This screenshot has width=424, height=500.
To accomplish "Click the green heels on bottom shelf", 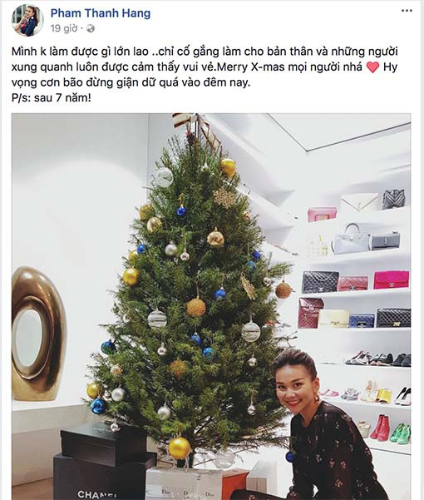I will click(401, 433).
